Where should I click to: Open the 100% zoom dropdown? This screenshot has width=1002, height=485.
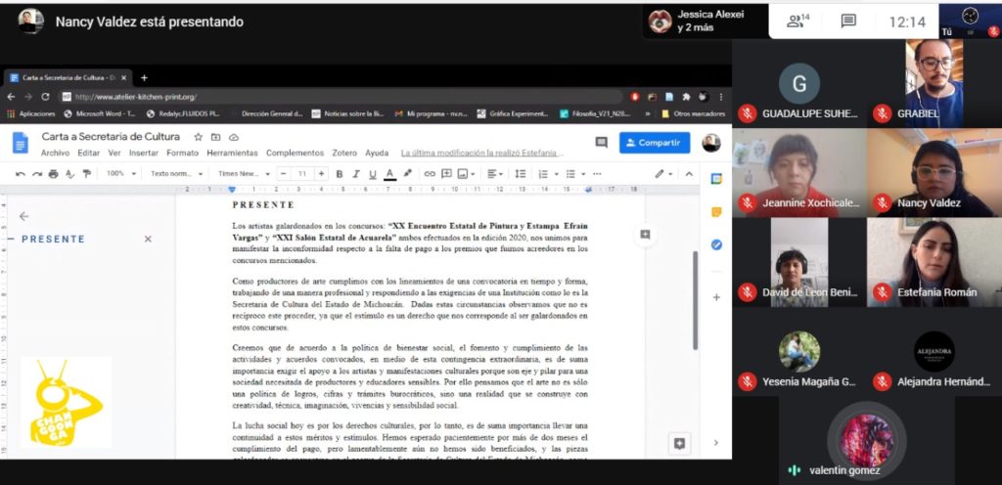point(121,174)
